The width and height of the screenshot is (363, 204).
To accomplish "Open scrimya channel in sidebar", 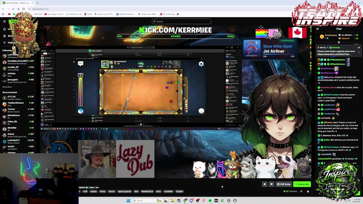I will coord(18,75).
